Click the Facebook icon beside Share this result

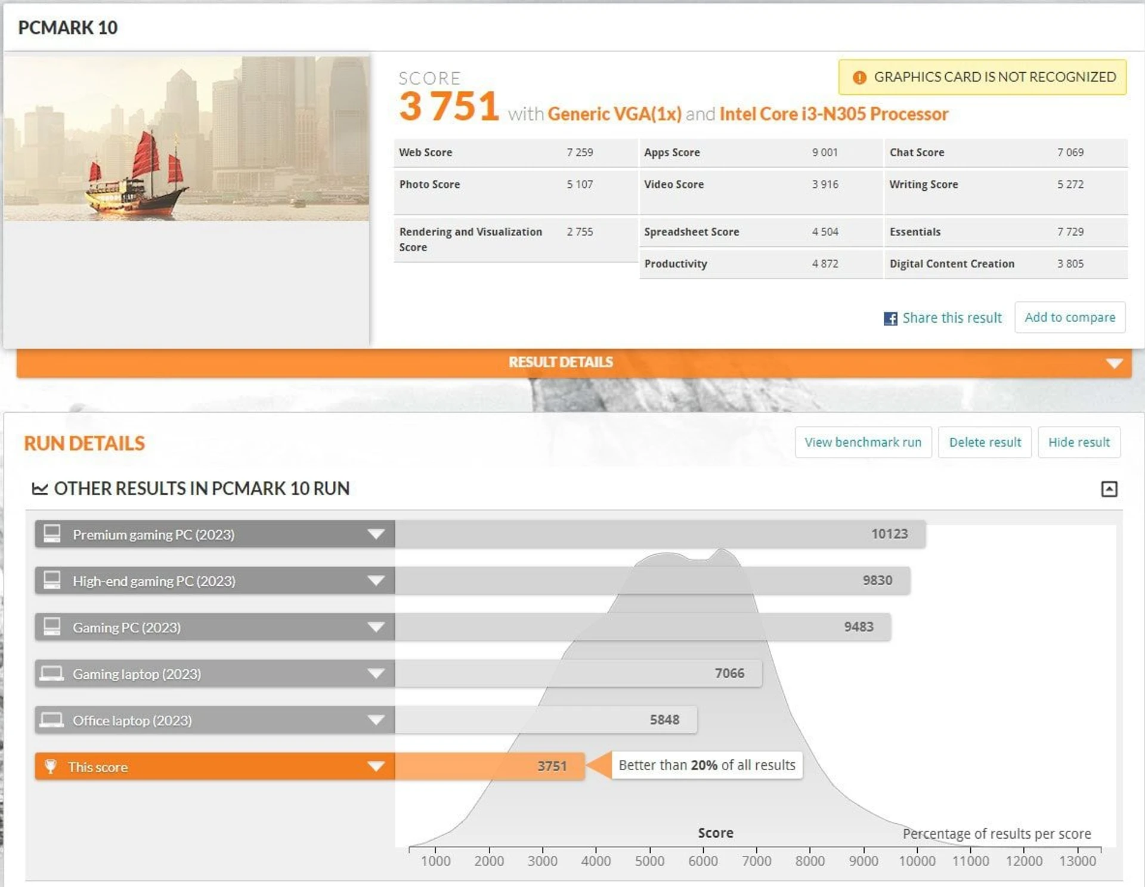coord(890,319)
